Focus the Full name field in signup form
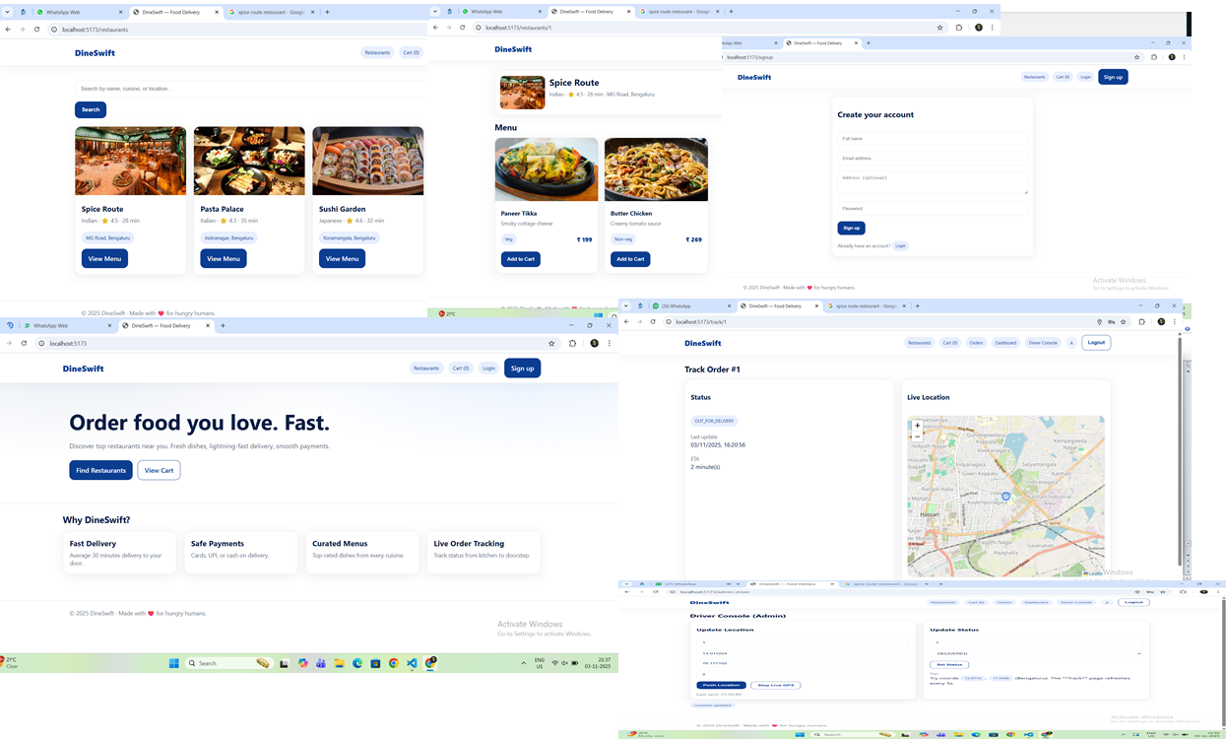 [x=933, y=139]
